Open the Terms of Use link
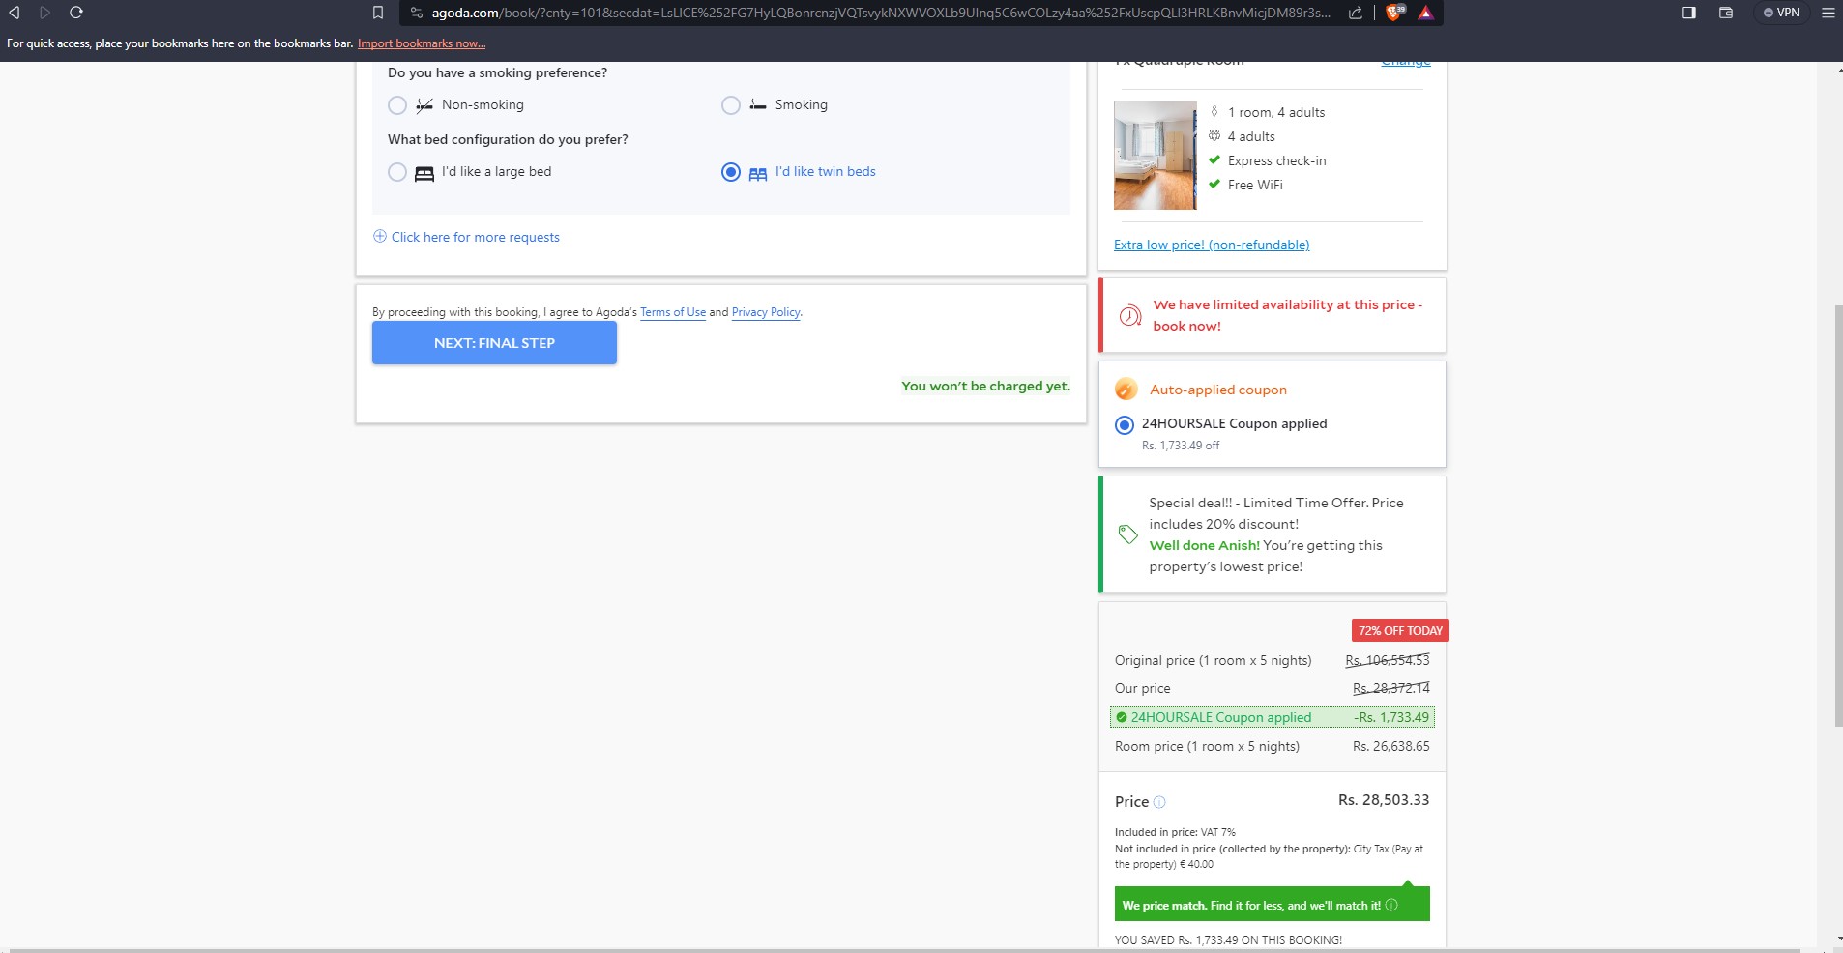 [x=672, y=312]
